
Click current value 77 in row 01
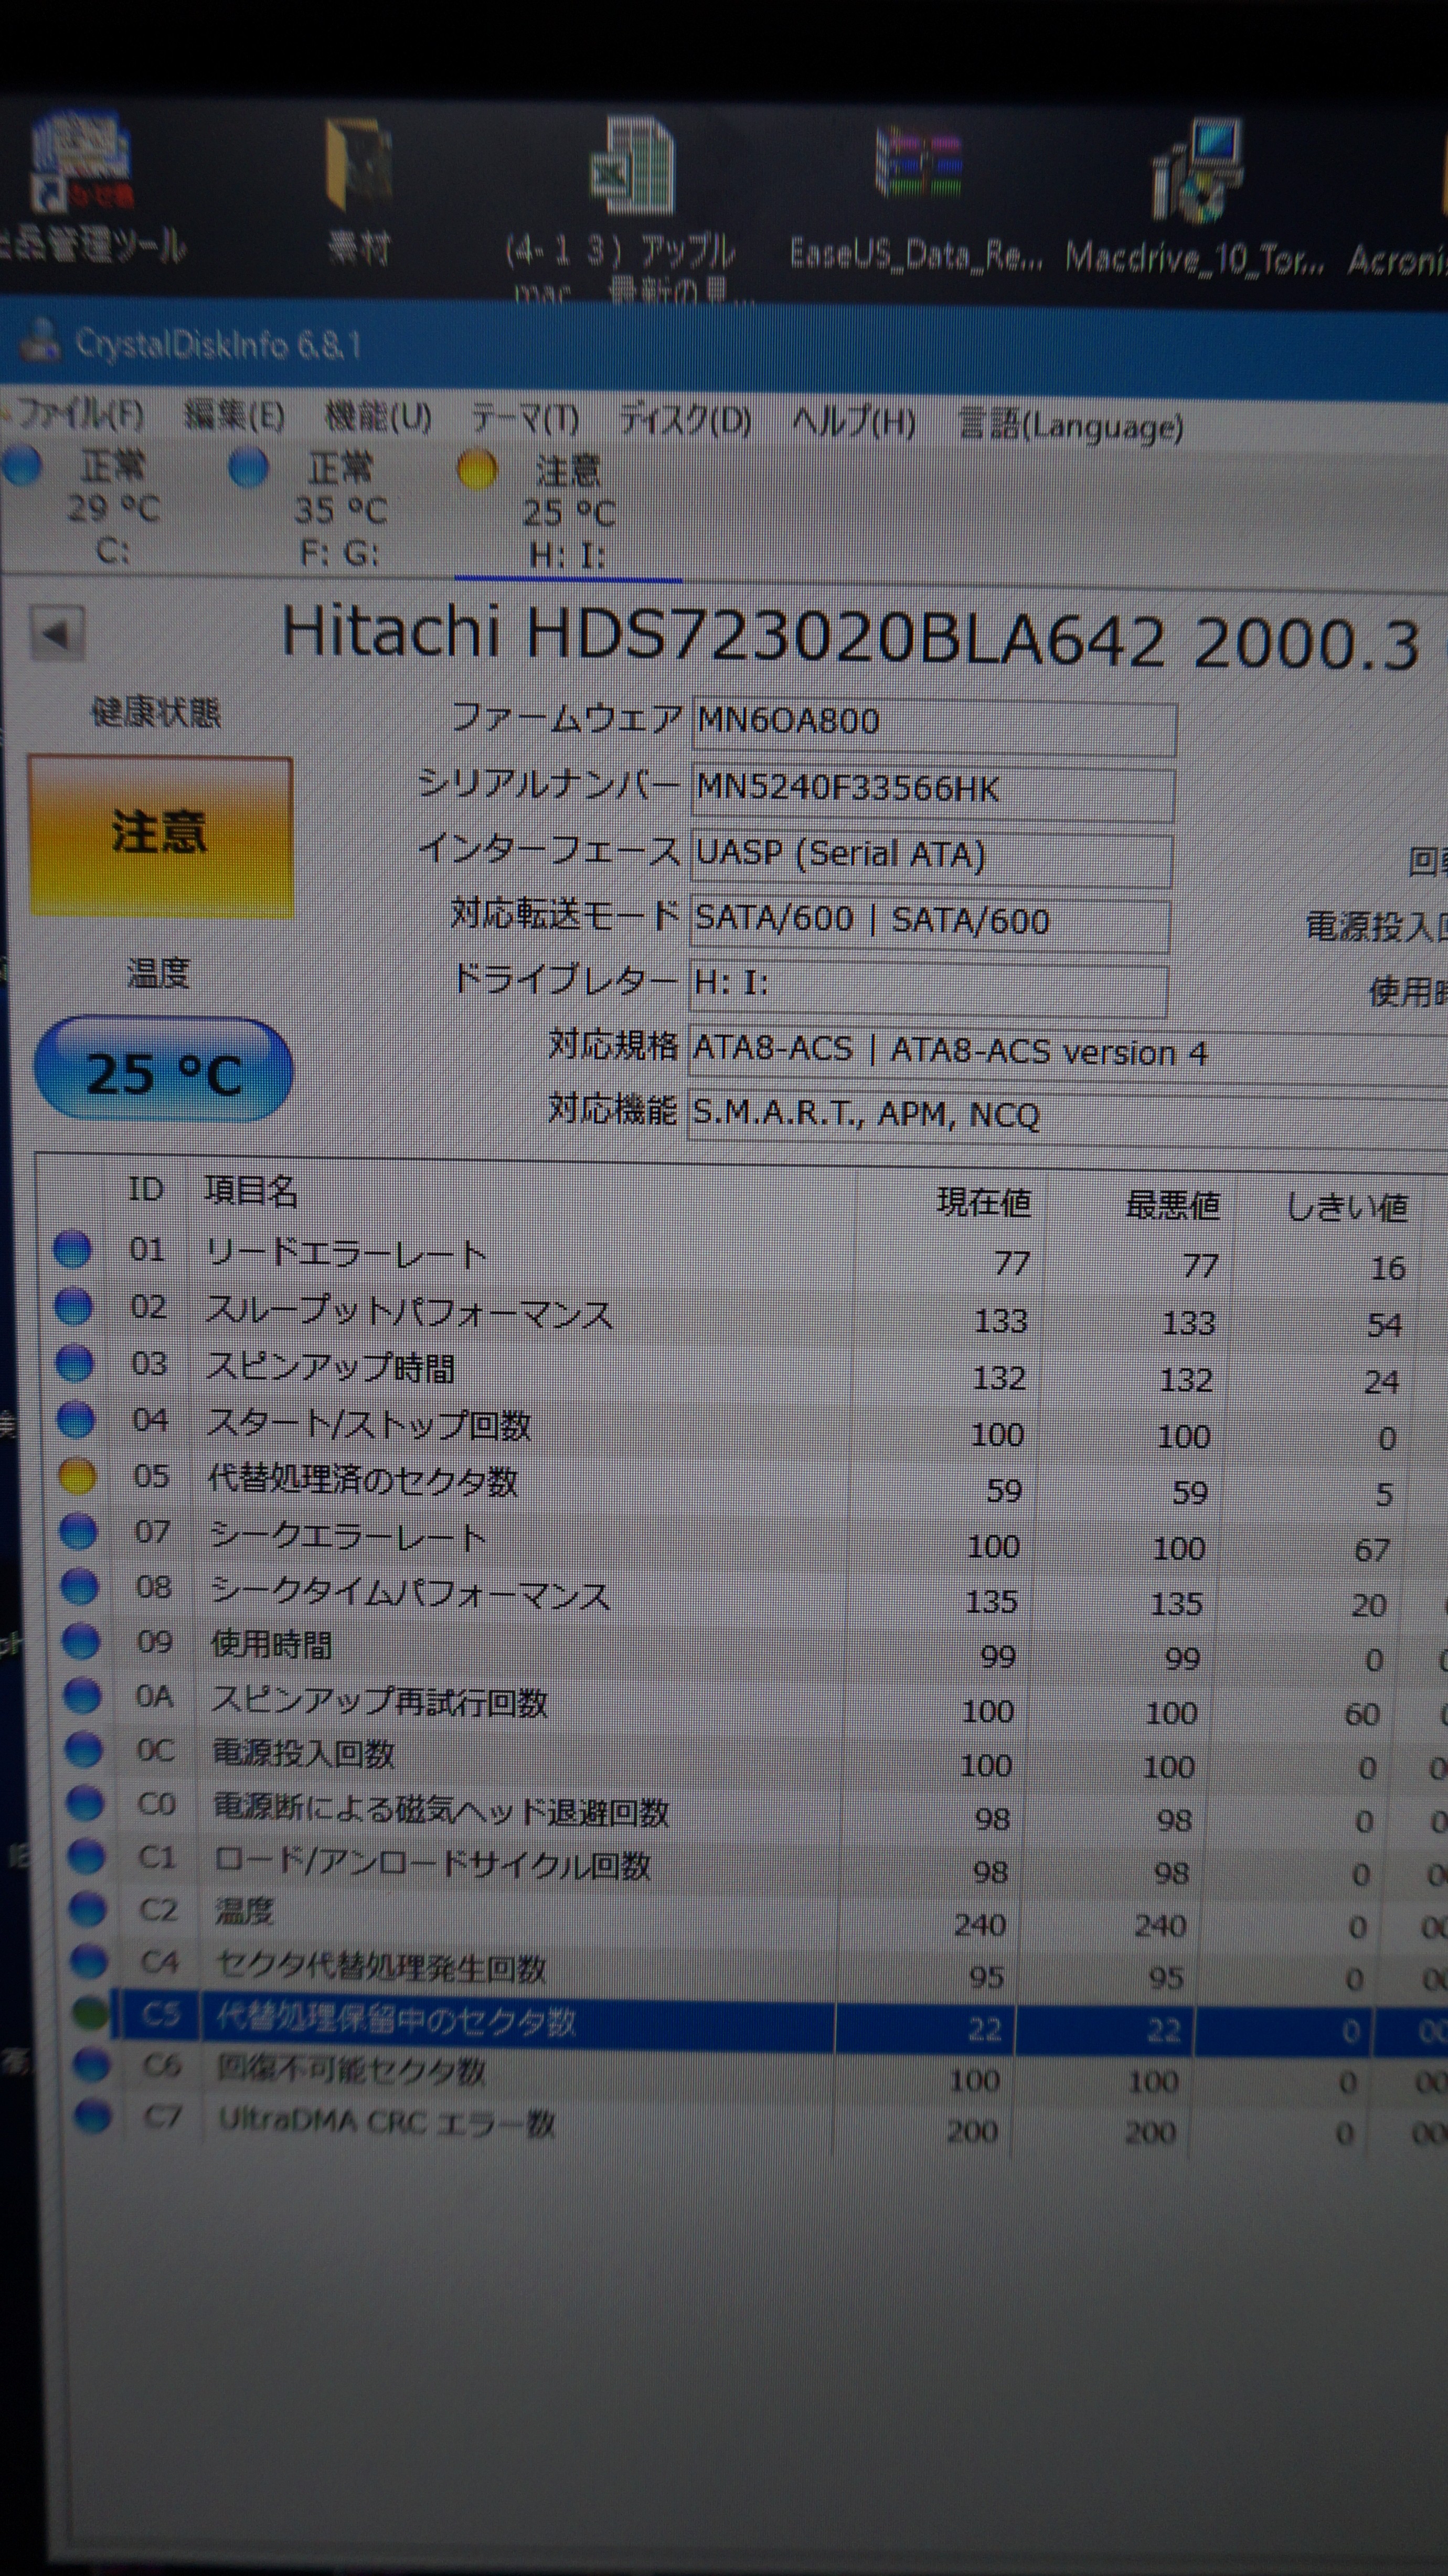coord(1012,1263)
